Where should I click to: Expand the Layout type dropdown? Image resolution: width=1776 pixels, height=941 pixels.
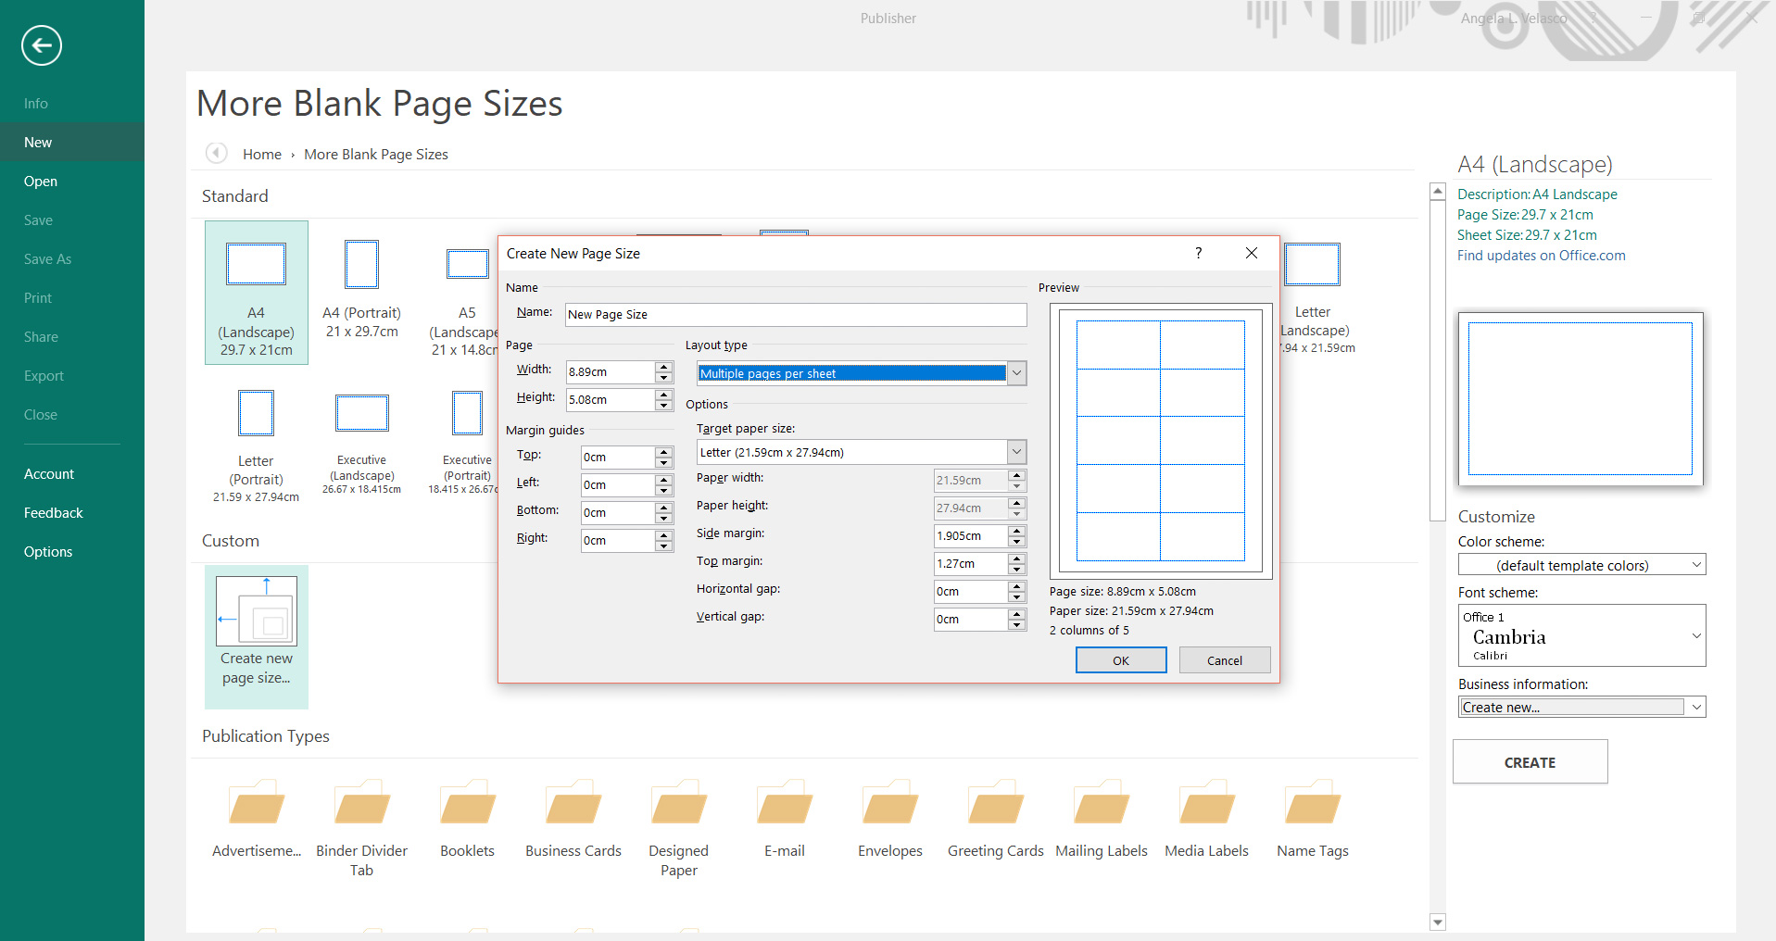pyautogui.click(x=1016, y=373)
